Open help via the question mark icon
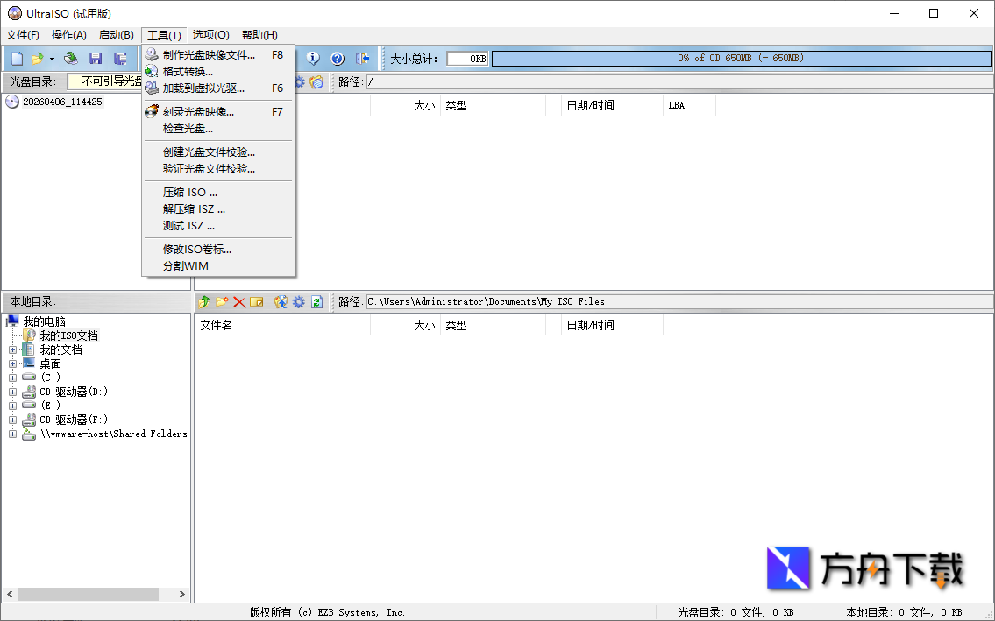 tap(337, 58)
